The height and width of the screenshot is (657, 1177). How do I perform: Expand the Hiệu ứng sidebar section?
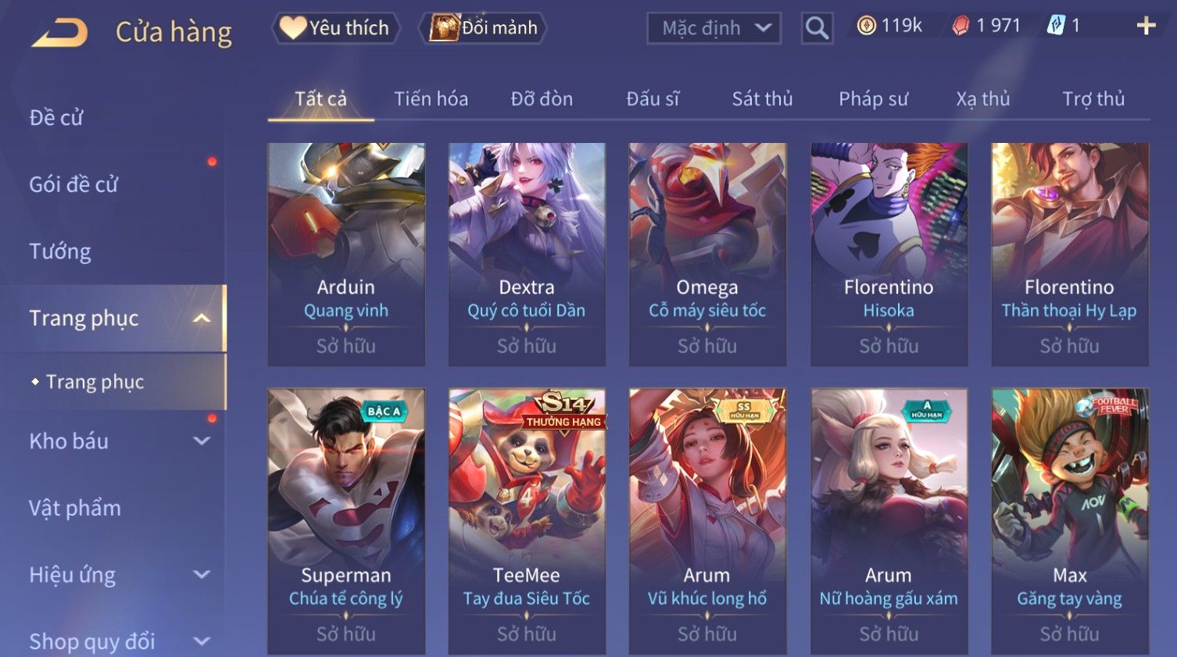[x=202, y=575]
